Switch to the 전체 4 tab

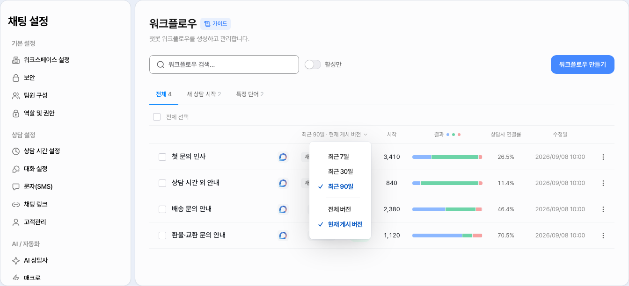point(164,94)
